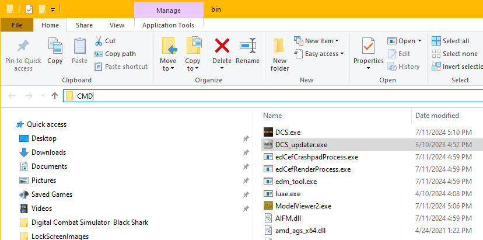Switch to the Home ribbon tab
Viewport: 483px width, 240px height.
pyautogui.click(x=50, y=25)
